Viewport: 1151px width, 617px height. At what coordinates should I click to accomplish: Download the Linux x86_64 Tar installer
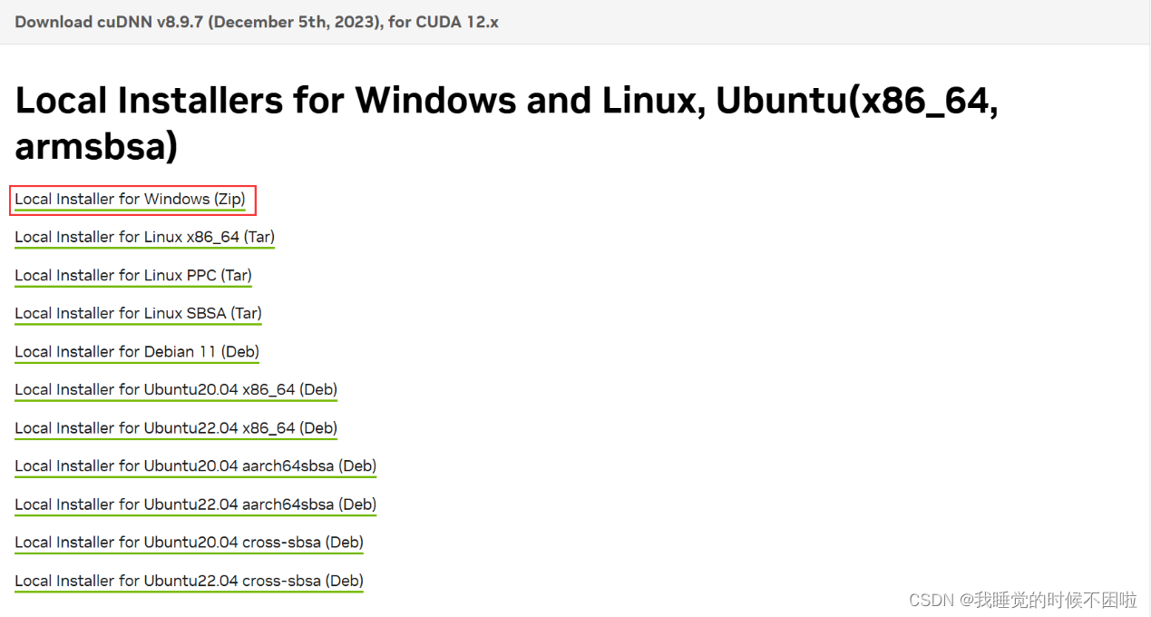pyautogui.click(x=144, y=237)
